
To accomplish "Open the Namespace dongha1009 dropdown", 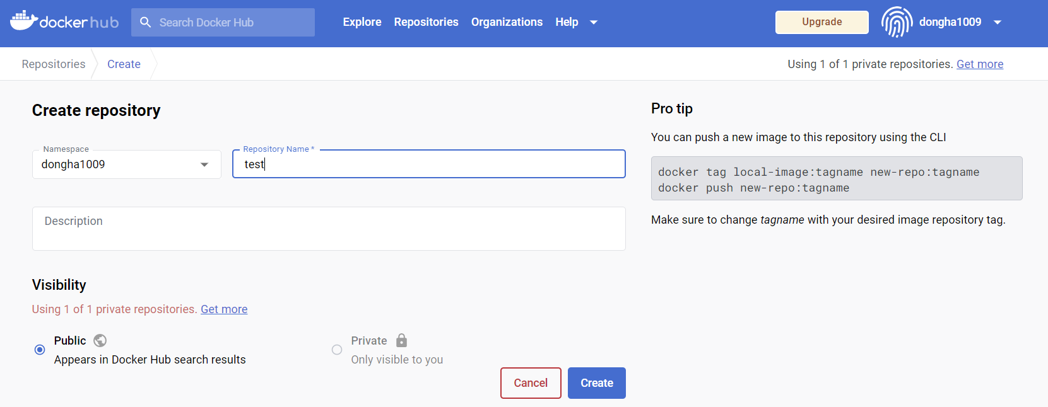I will (127, 164).
